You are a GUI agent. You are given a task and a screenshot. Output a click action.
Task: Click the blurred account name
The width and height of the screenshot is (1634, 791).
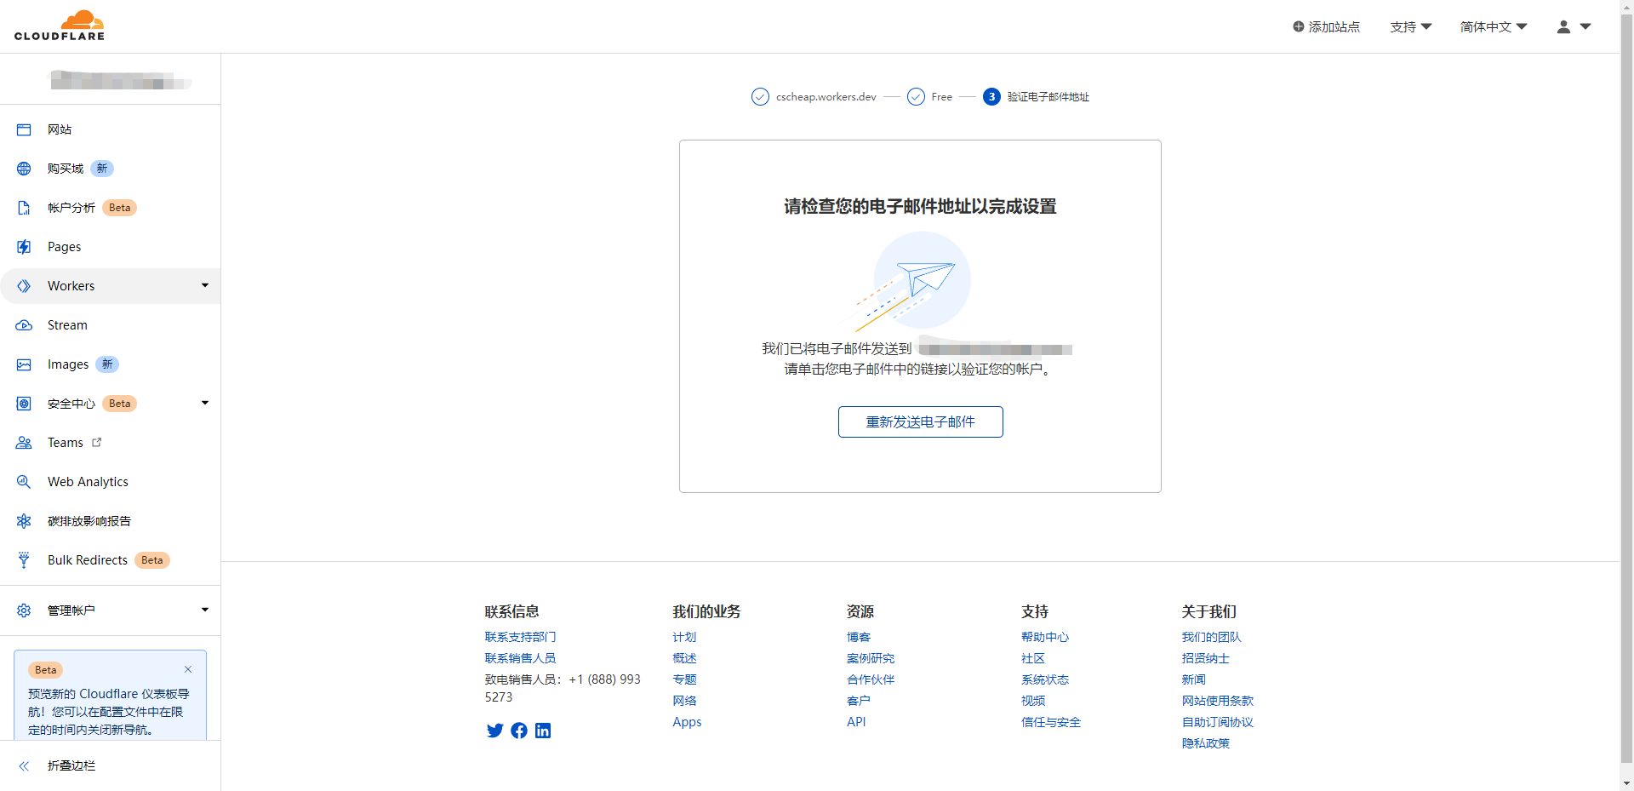121,80
